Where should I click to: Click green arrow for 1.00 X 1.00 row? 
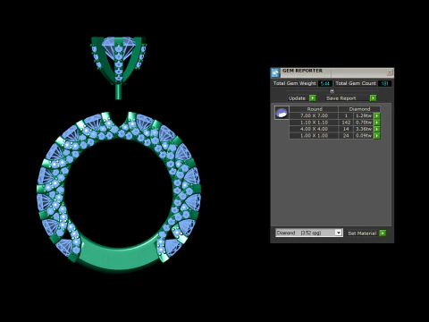(377, 136)
